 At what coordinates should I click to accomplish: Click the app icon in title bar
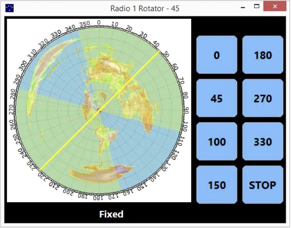pyautogui.click(x=10, y=8)
